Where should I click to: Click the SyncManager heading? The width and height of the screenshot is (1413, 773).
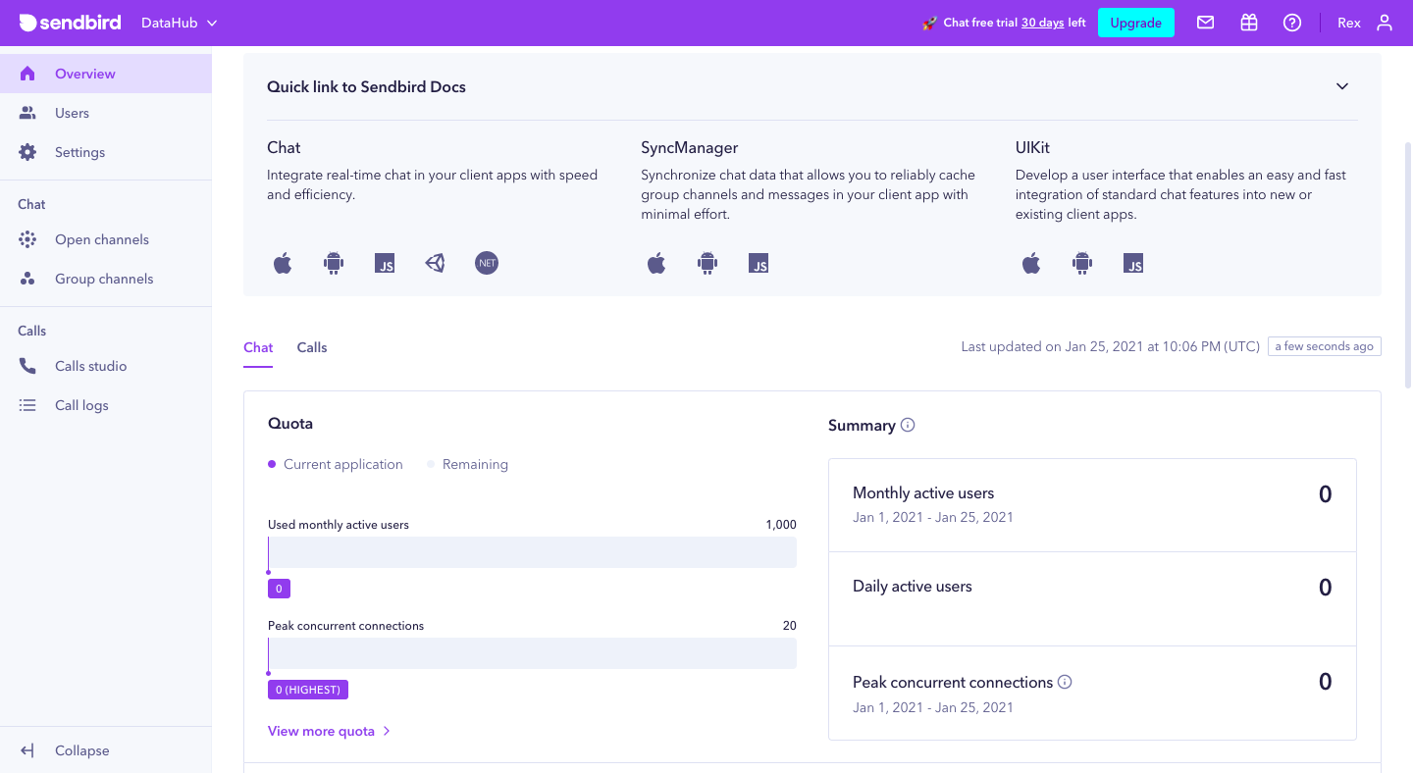pos(690,147)
